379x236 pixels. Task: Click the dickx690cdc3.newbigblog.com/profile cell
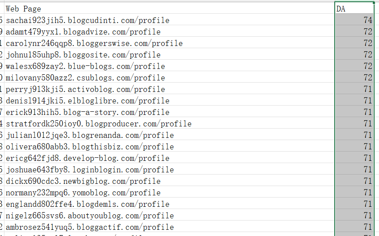[x=169, y=180]
